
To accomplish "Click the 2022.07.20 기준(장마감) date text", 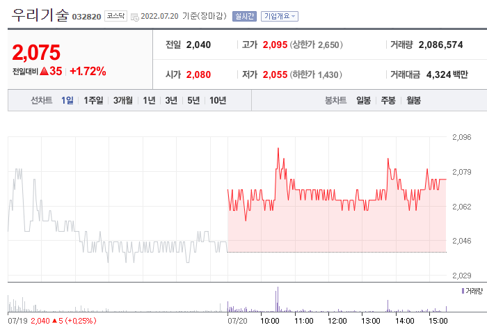I will [x=184, y=16].
